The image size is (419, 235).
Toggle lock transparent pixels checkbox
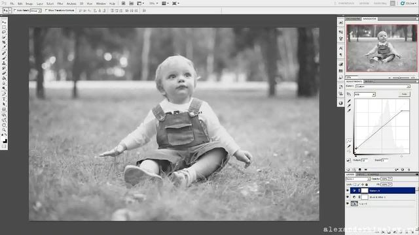355,184
